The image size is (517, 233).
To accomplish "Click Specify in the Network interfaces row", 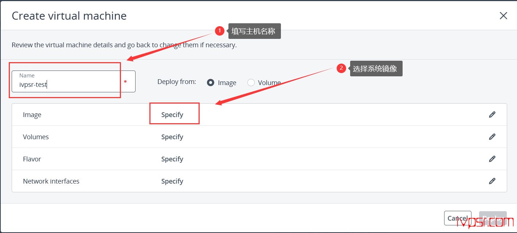I will 172,181.
